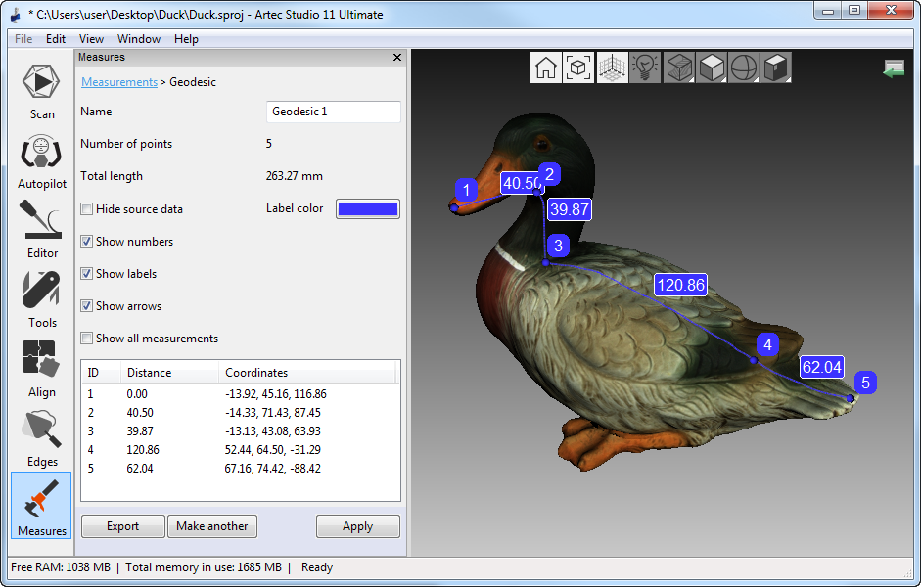Open the File menu
This screenshot has width=921, height=587.
pyautogui.click(x=23, y=39)
